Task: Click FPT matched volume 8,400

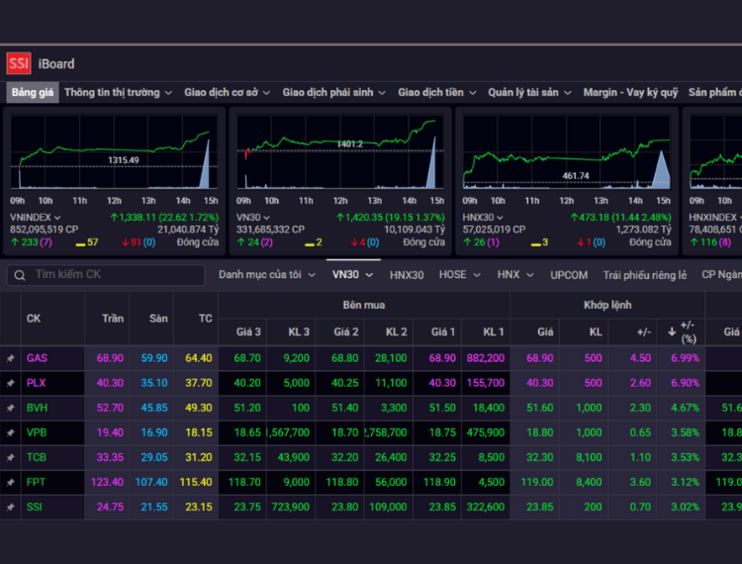Action: [589, 482]
